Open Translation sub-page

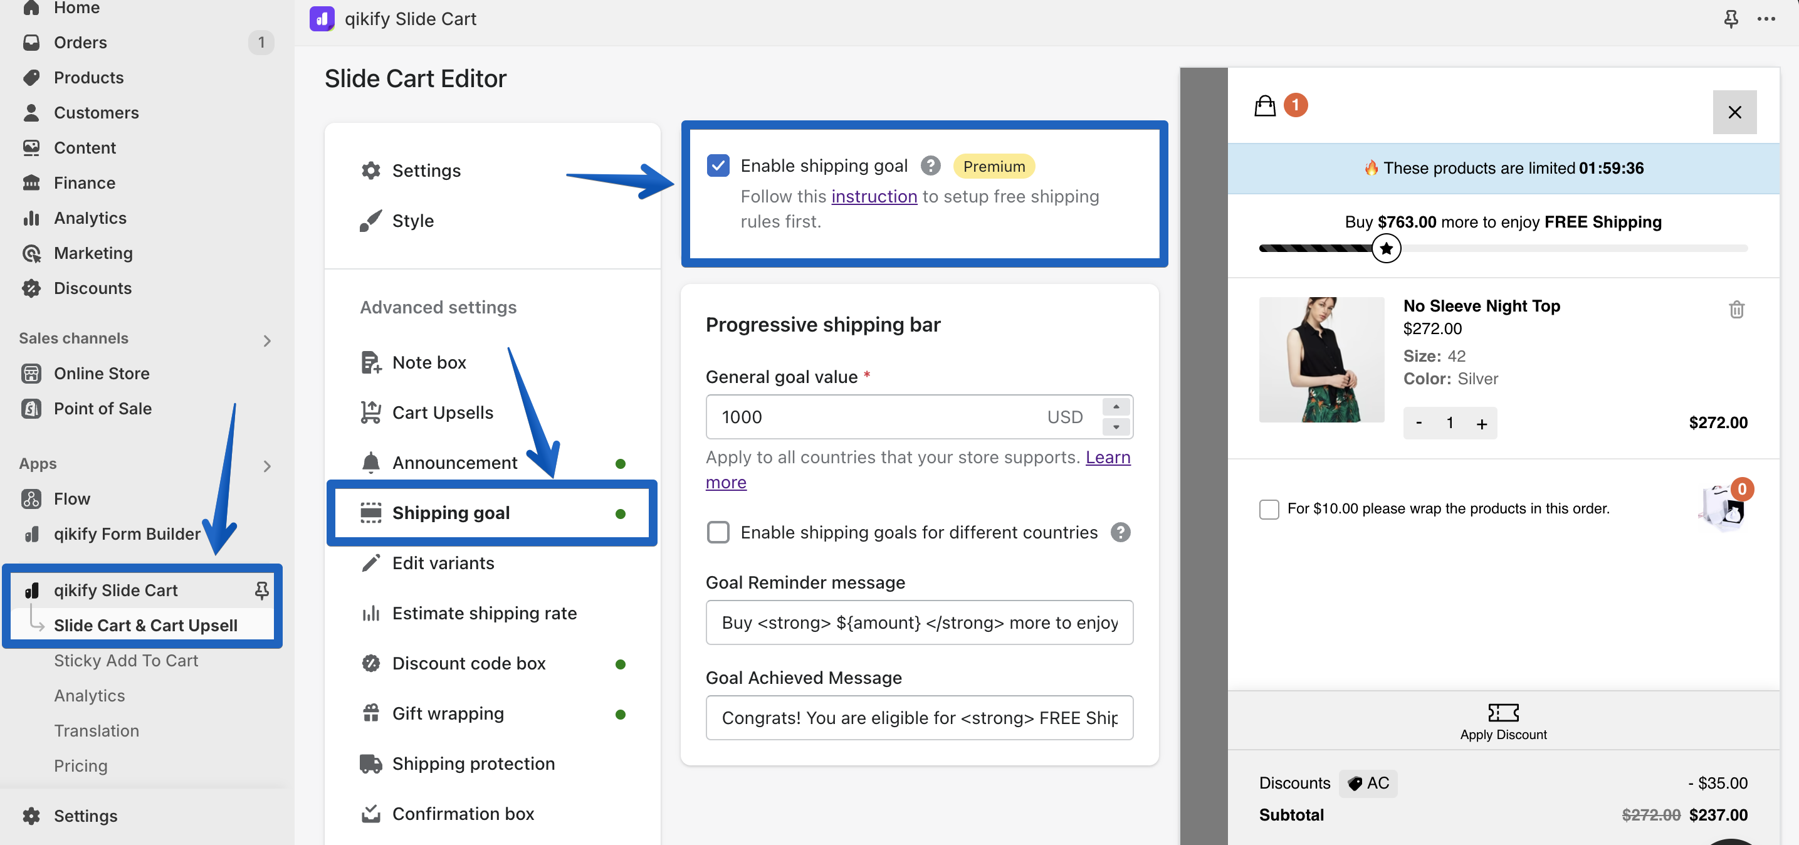coord(97,730)
